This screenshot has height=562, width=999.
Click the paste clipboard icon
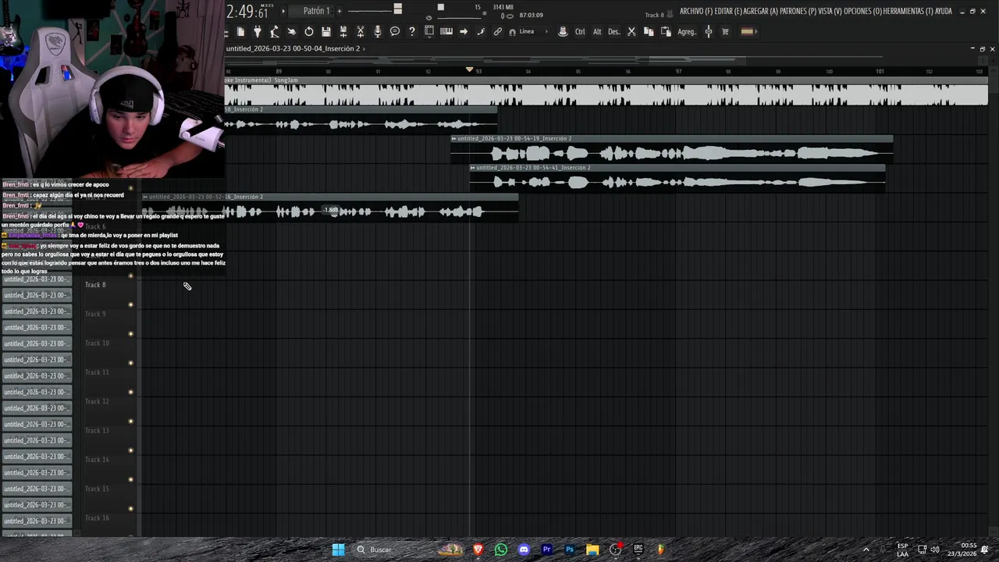pyautogui.click(x=666, y=32)
